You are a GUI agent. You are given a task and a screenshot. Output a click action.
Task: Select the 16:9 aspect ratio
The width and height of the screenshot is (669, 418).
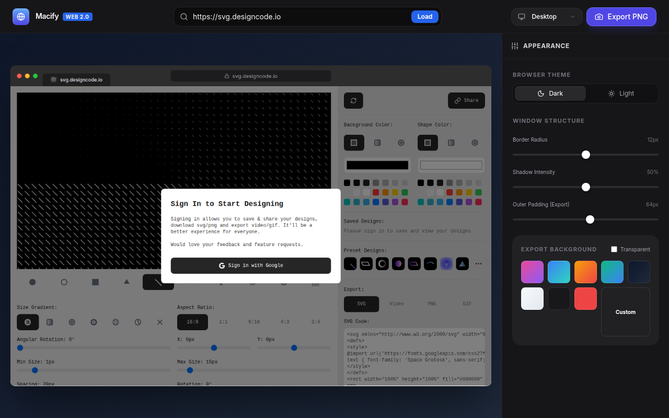[x=192, y=322]
